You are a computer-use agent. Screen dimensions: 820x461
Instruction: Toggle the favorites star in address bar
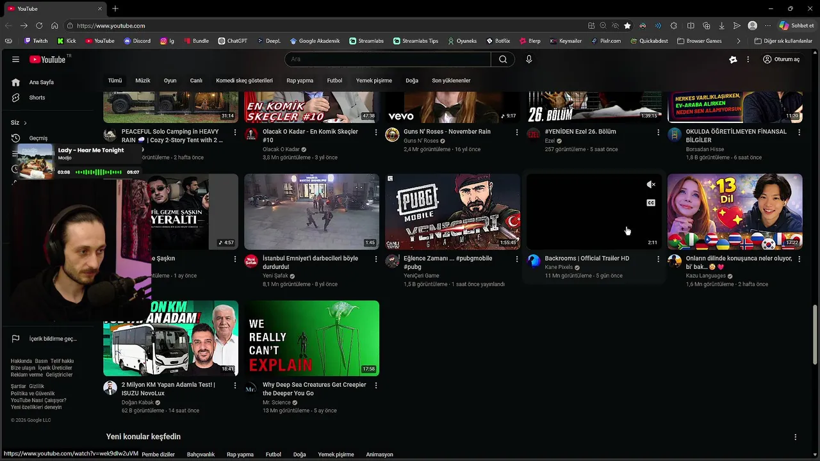click(x=627, y=26)
